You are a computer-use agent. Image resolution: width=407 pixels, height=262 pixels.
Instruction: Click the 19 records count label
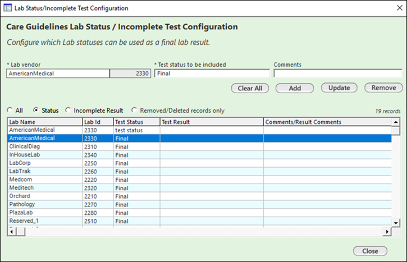tap(388, 111)
